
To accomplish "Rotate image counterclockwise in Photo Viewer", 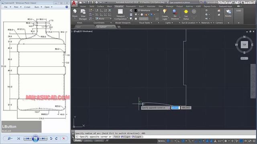I will pos(51,138).
